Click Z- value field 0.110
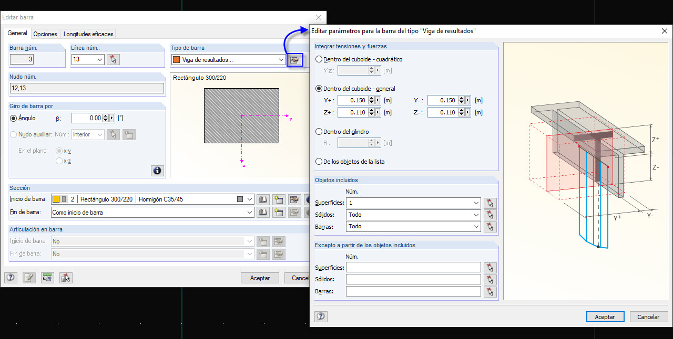The width and height of the screenshot is (673, 339). coord(442,112)
